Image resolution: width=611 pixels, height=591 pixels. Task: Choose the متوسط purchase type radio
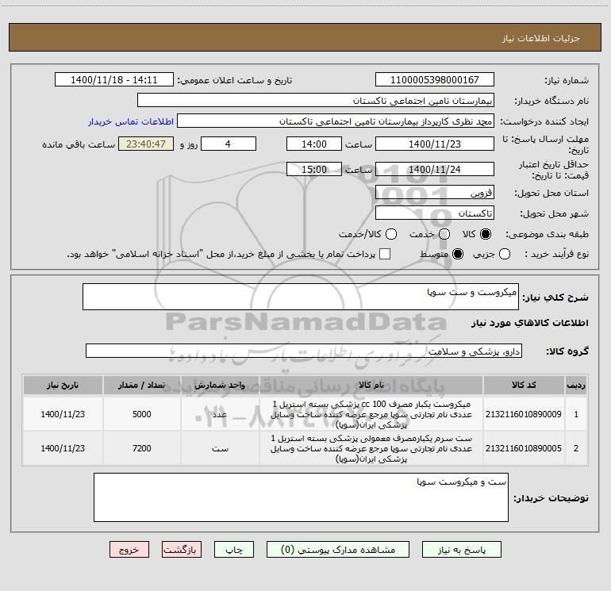click(x=458, y=254)
